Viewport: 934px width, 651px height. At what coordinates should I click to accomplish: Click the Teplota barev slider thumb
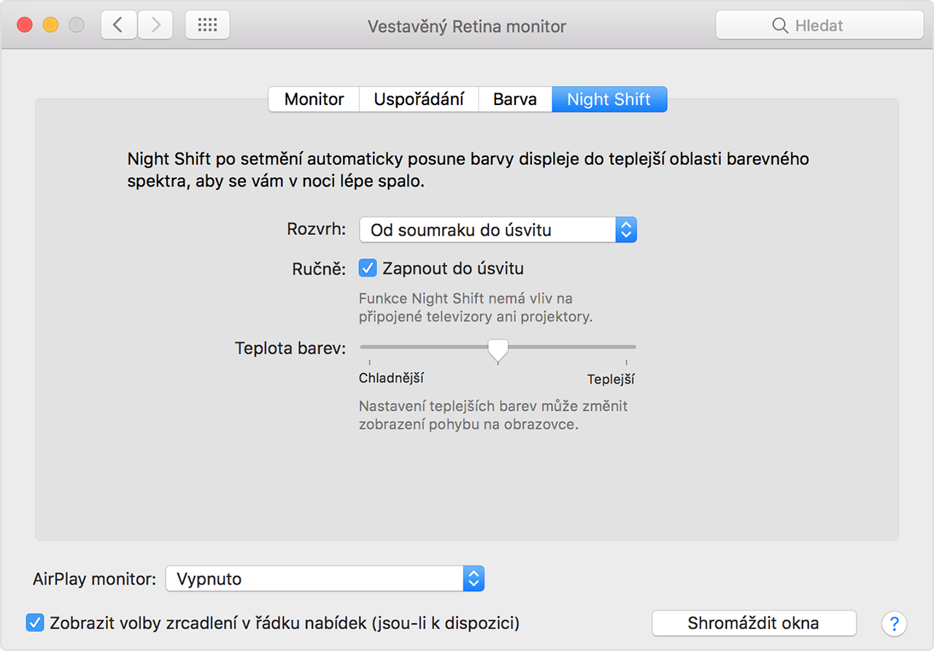coord(498,350)
